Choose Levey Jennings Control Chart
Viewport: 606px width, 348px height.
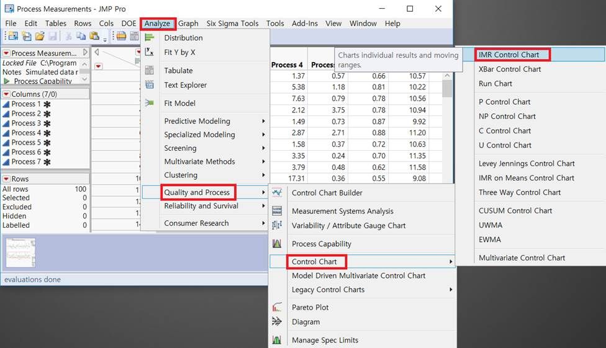click(527, 163)
